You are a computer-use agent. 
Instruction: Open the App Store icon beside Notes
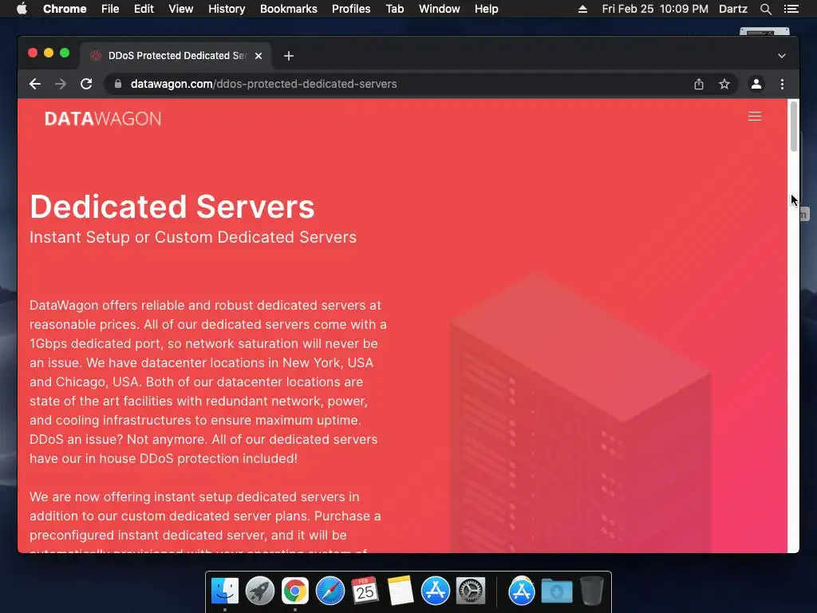[x=435, y=591]
